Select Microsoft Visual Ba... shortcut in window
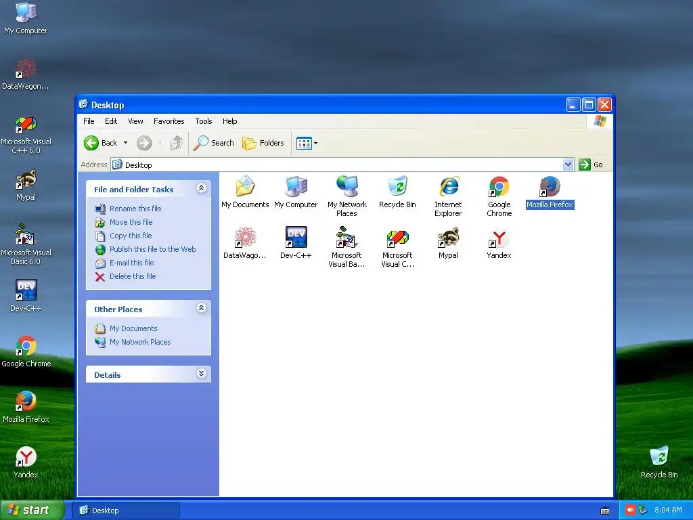This screenshot has width=693, height=520. 347,247
